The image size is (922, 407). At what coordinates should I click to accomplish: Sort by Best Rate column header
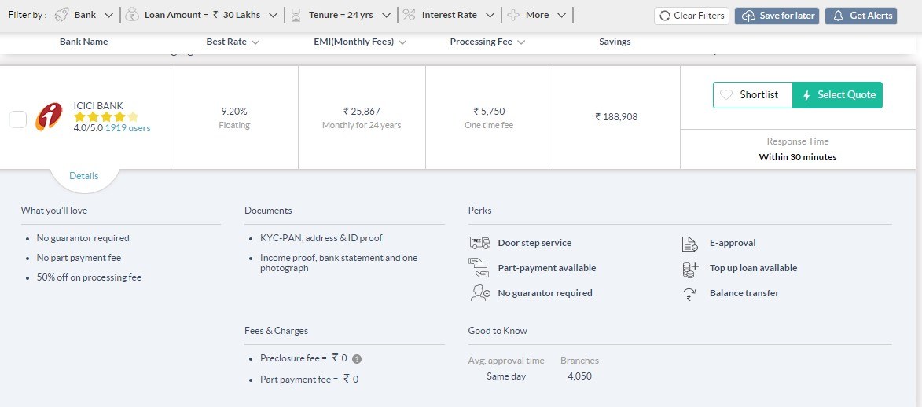pyautogui.click(x=233, y=42)
